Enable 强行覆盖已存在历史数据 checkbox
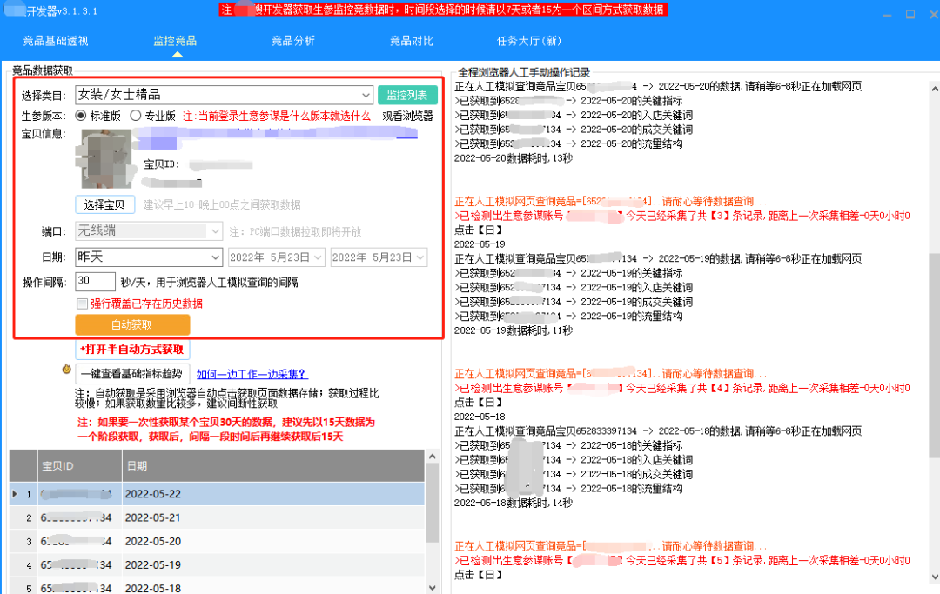The image size is (940, 594). (83, 304)
